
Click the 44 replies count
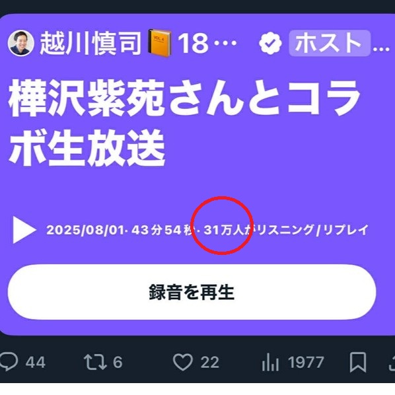pos(35,363)
